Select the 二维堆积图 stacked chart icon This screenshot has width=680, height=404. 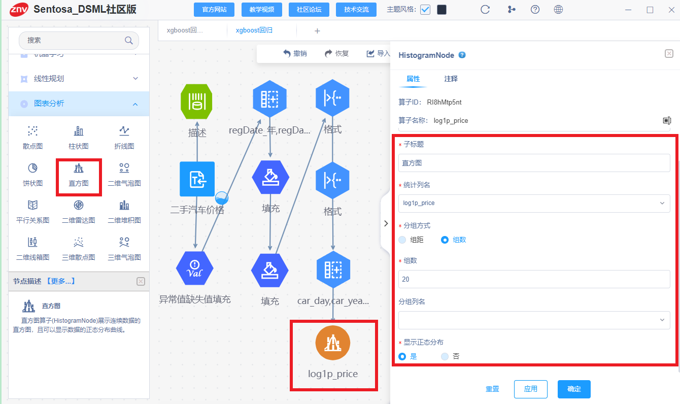click(124, 205)
